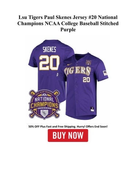Click the American flag patch on sleeve
The image size is (136, 176).
click(105, 73)
